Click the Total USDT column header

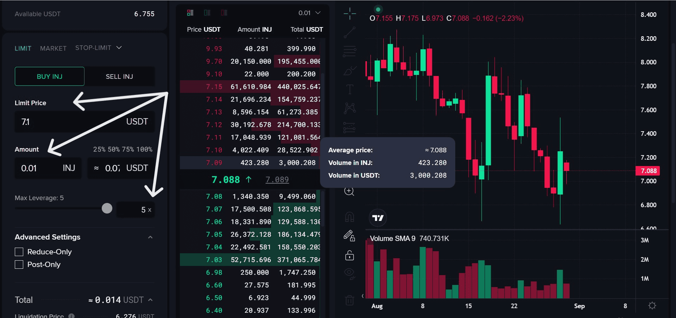point(307,29)
